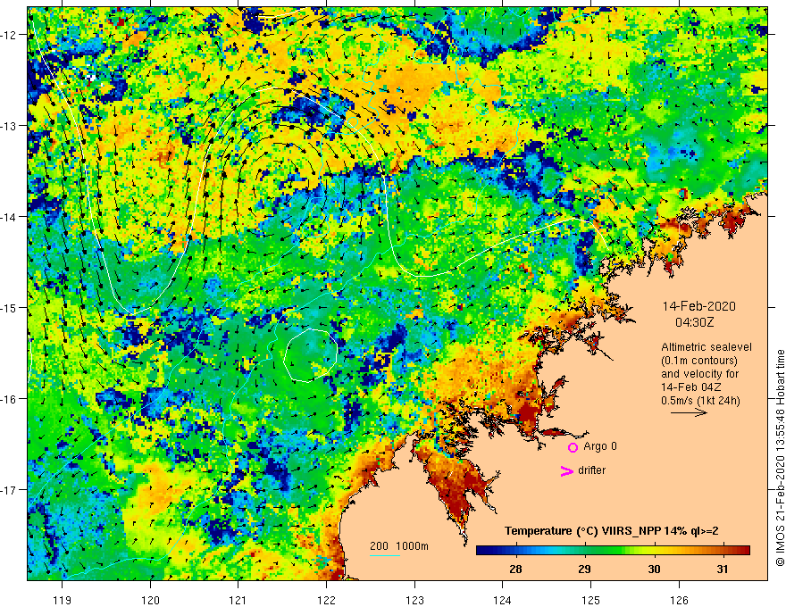Click longitude label 120 on axis
This screenshot has height=607, width=786.
(150, 600)
